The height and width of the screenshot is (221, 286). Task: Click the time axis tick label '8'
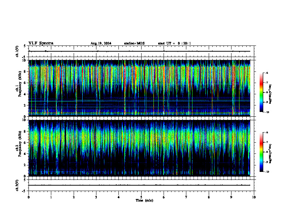[x=209, y=197]
